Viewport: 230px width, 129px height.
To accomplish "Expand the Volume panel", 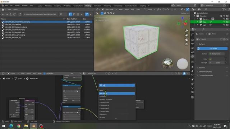I will pos(202,68).
